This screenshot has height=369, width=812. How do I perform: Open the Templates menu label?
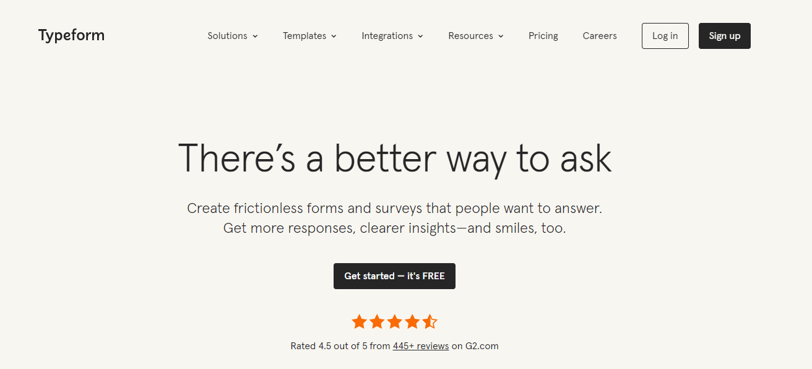[x=304, y=36]
